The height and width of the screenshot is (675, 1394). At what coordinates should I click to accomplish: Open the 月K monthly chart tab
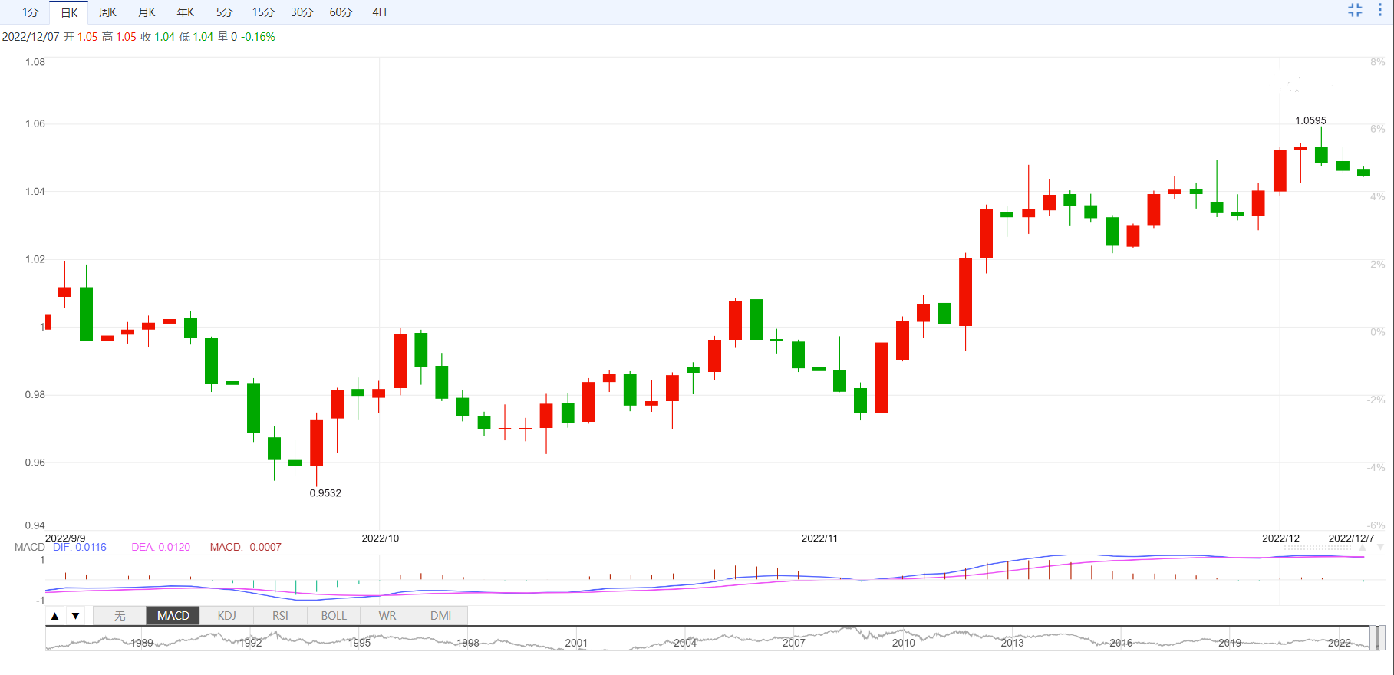point(147,12)
